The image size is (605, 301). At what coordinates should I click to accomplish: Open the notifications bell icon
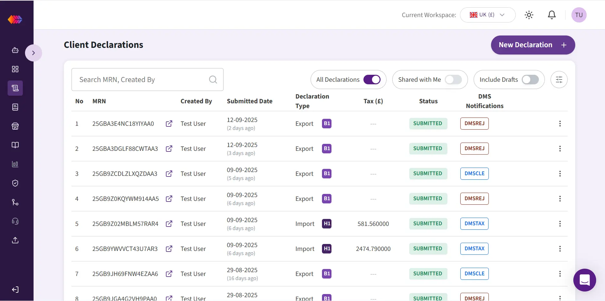(552, 15)
